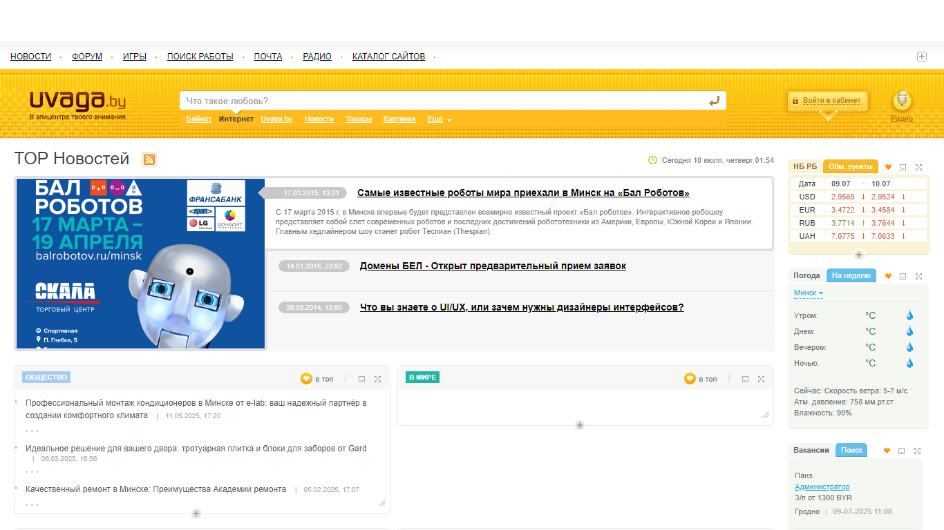Click the Бал Роботов banner image
The image size is (944, 530).
click(x=140, y=264)
